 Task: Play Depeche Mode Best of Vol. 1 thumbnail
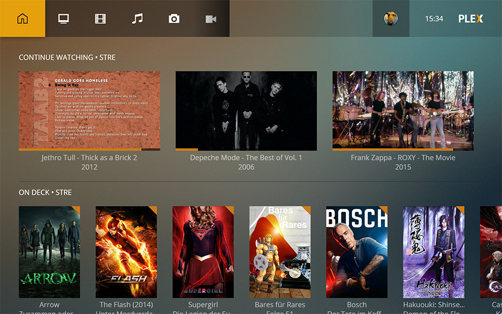point(246,110)
